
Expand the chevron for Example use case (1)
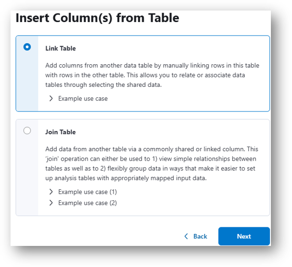pos(51,192)
